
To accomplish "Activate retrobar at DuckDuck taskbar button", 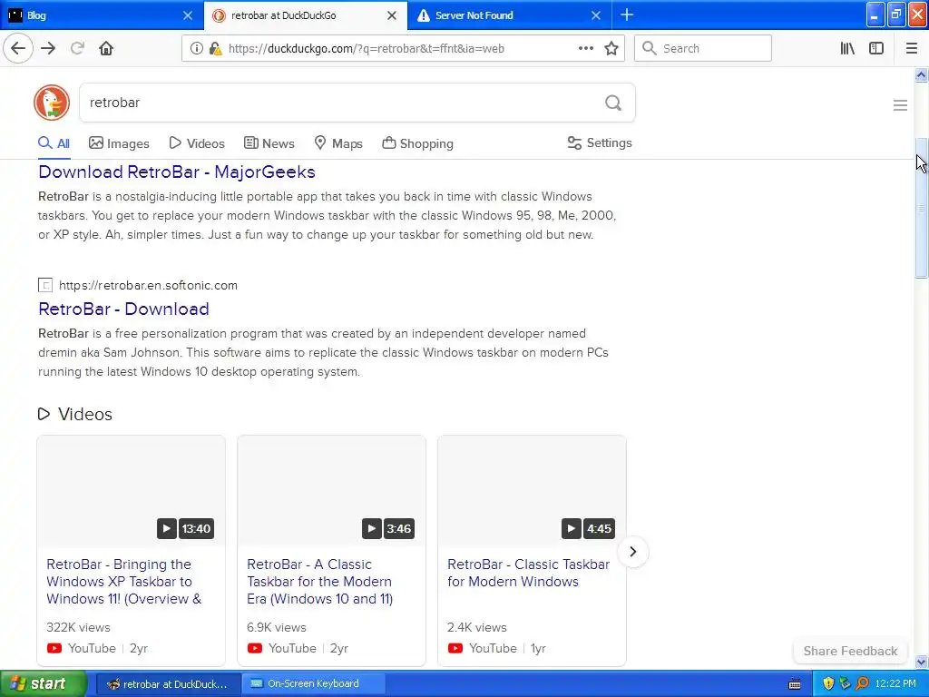I will (x=168, y=684).
